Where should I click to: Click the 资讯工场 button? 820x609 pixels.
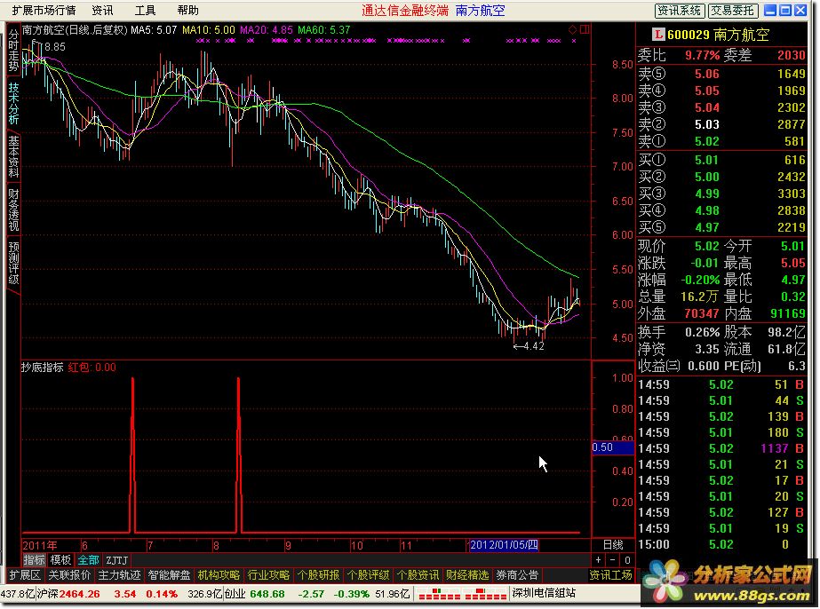(611, 575)
